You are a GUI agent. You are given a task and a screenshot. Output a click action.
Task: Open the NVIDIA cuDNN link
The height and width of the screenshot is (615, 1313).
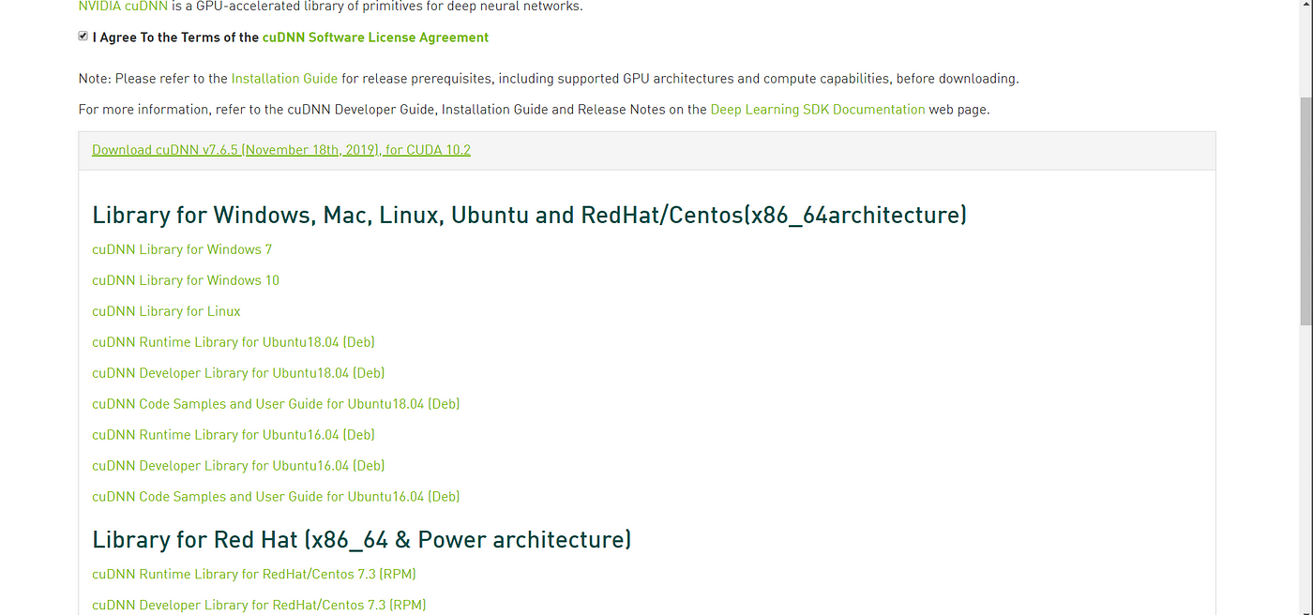pos(123,7)
